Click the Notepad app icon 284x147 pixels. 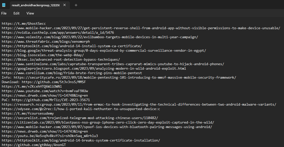tap(4, 5)
